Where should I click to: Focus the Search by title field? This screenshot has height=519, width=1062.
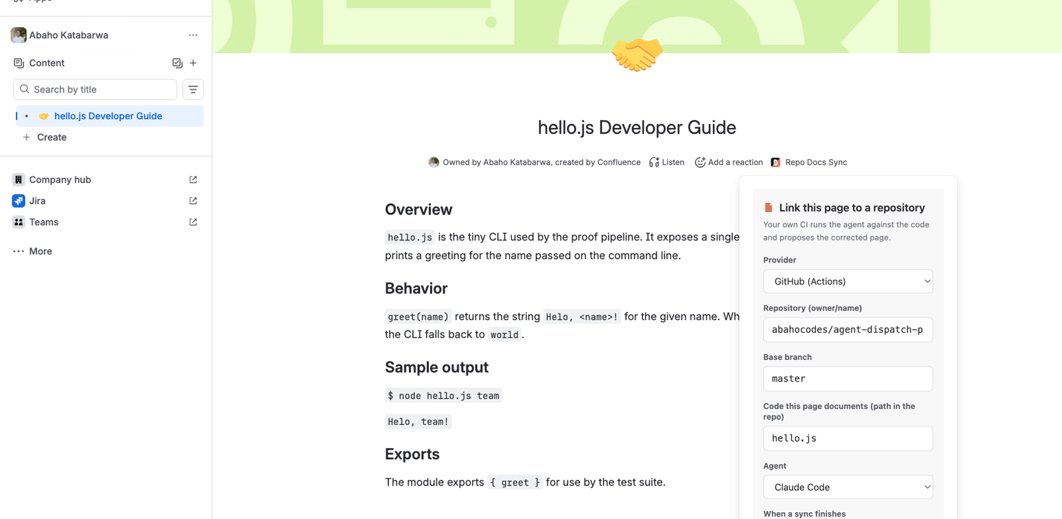95,89
